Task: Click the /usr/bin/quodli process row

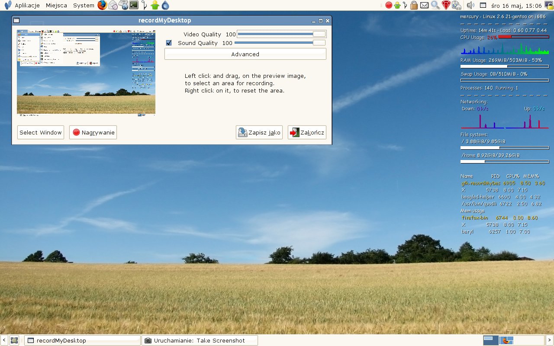Action: coord(502,204)
